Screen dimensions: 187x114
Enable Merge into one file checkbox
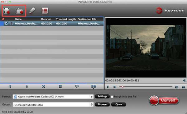(x=112, y=97)
